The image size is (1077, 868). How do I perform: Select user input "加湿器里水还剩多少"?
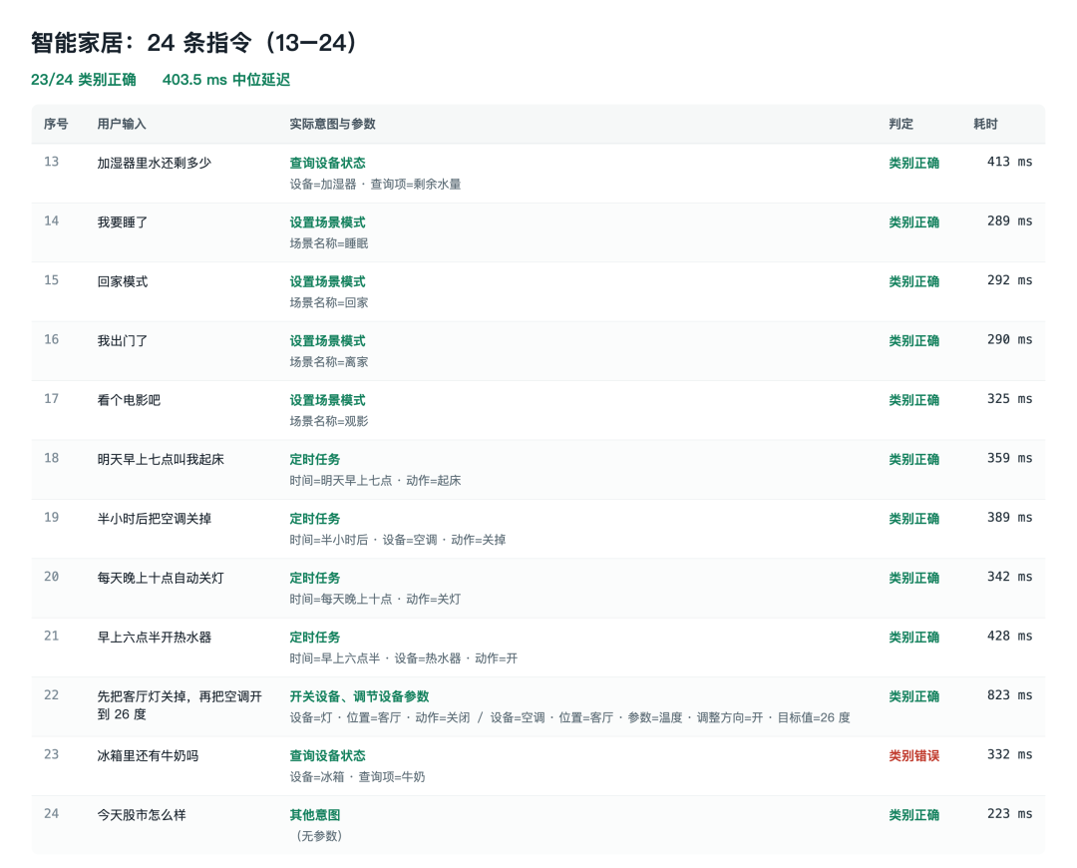pyautogui.click(x=155, y=163)
